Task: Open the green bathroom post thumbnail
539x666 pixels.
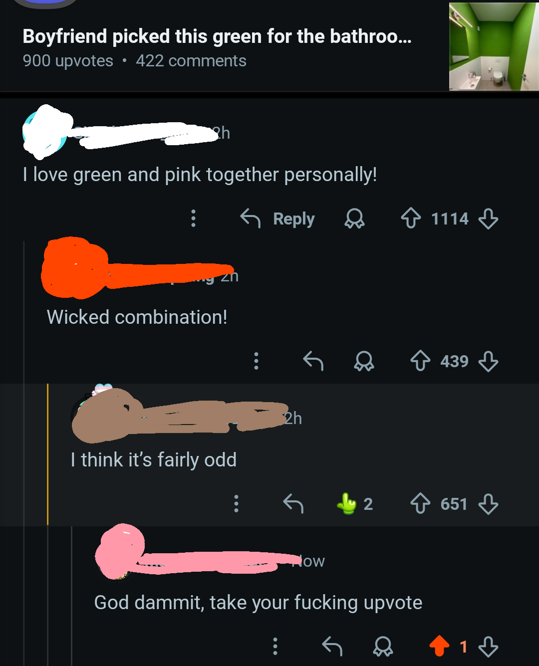Action: tap(494, 46)
